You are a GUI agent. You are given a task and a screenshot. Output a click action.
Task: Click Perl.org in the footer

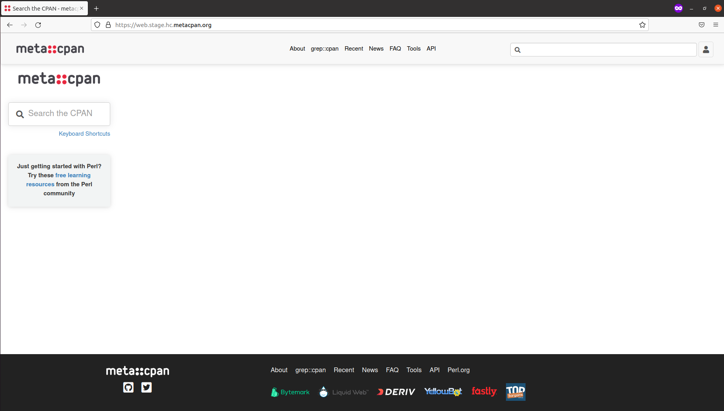coord(458,370)
